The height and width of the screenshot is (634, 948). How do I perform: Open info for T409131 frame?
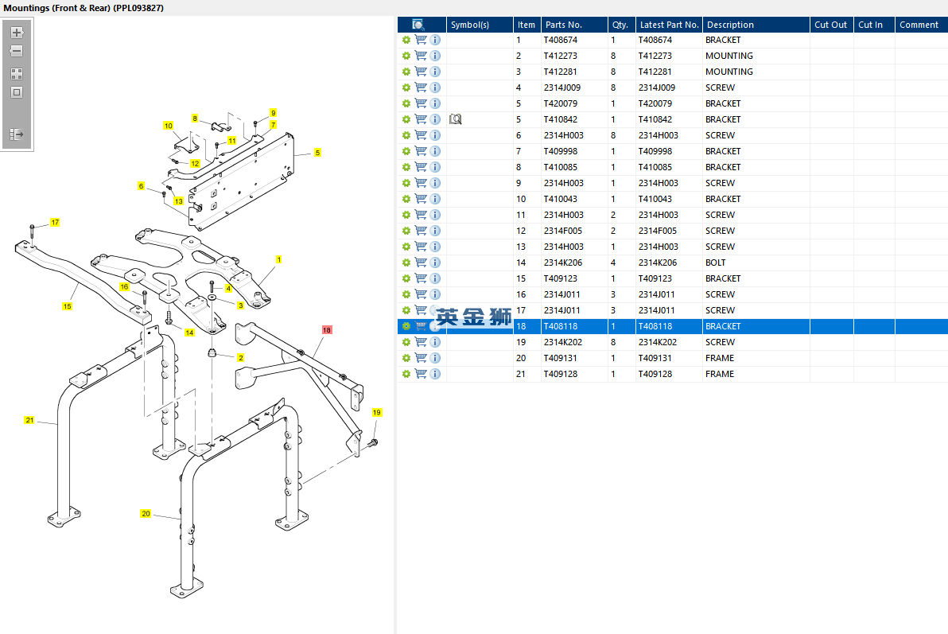pyautogui.click(x=435, y=358)
